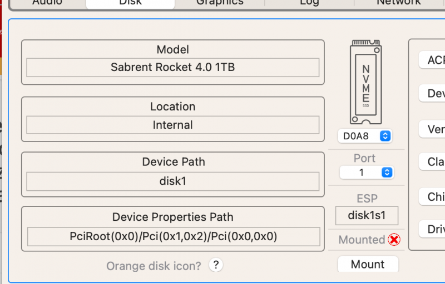
Task: Click the Location field showing Internal
Action: coord(172,125)
